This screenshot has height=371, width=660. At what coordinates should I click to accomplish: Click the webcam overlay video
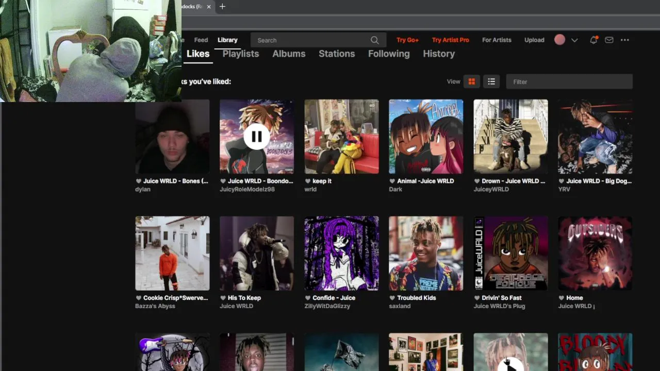pos(91,50)
